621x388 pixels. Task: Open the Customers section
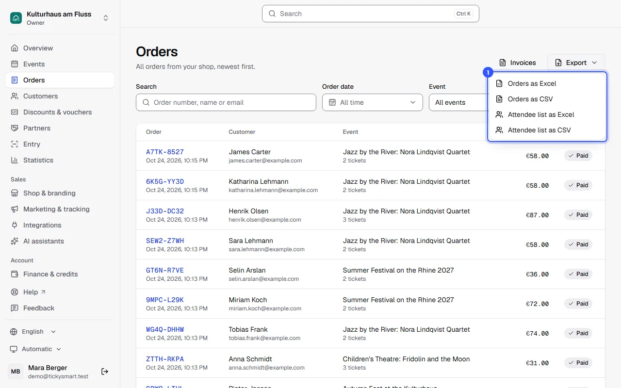[60, 96]
